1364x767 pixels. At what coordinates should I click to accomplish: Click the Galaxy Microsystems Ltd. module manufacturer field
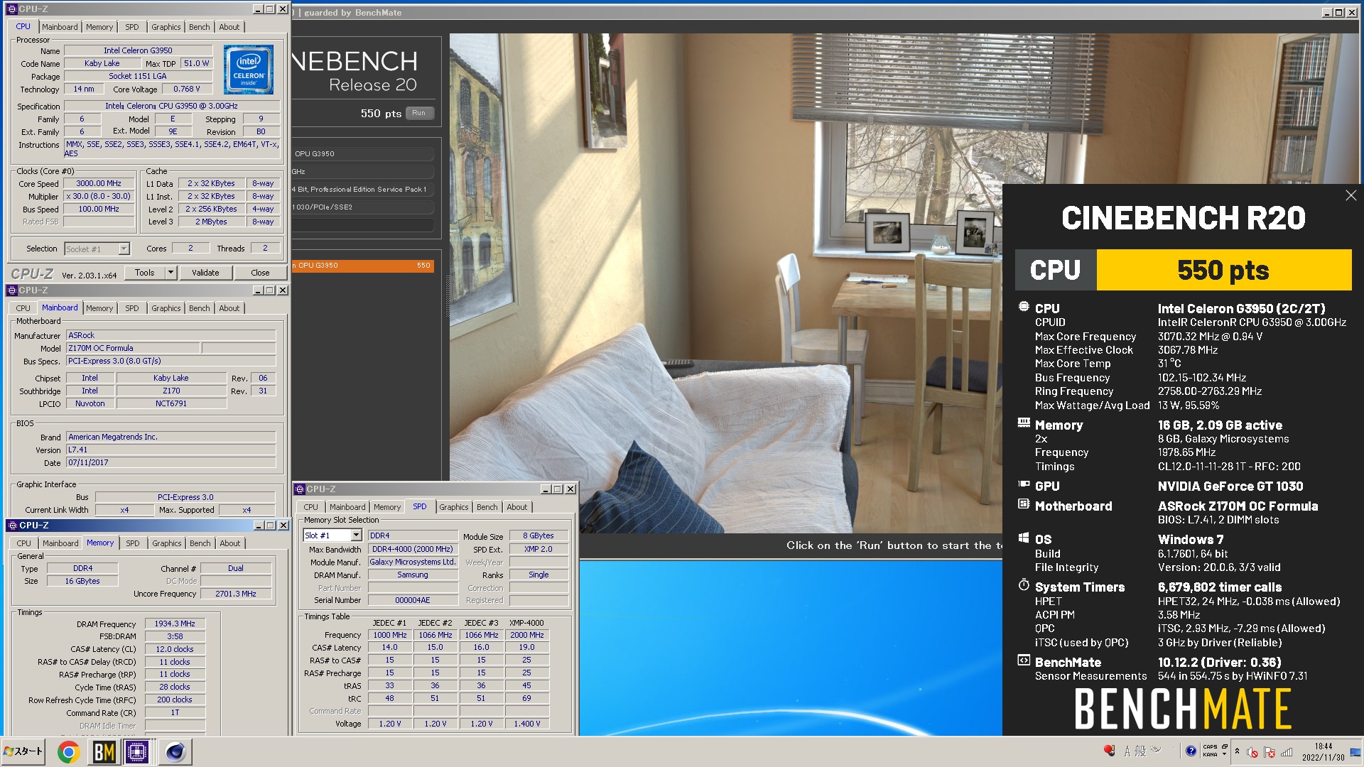click(x=413, y=562)
